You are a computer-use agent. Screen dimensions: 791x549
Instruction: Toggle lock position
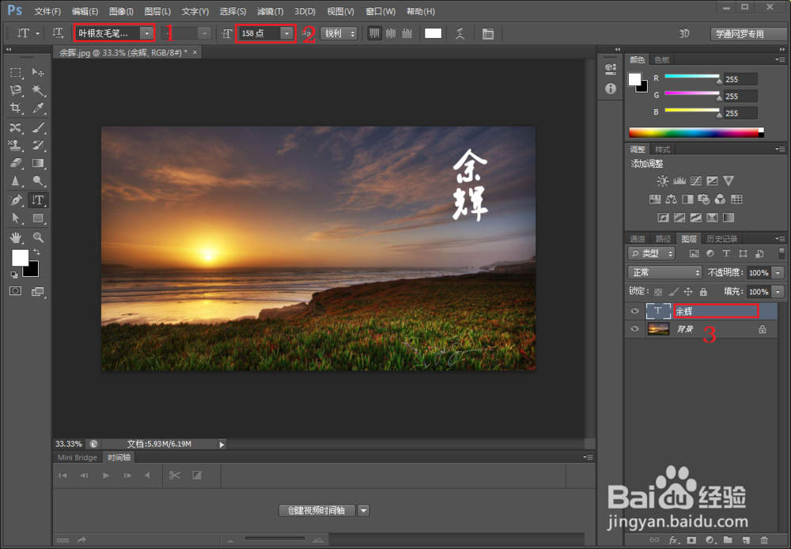[688, 292]
